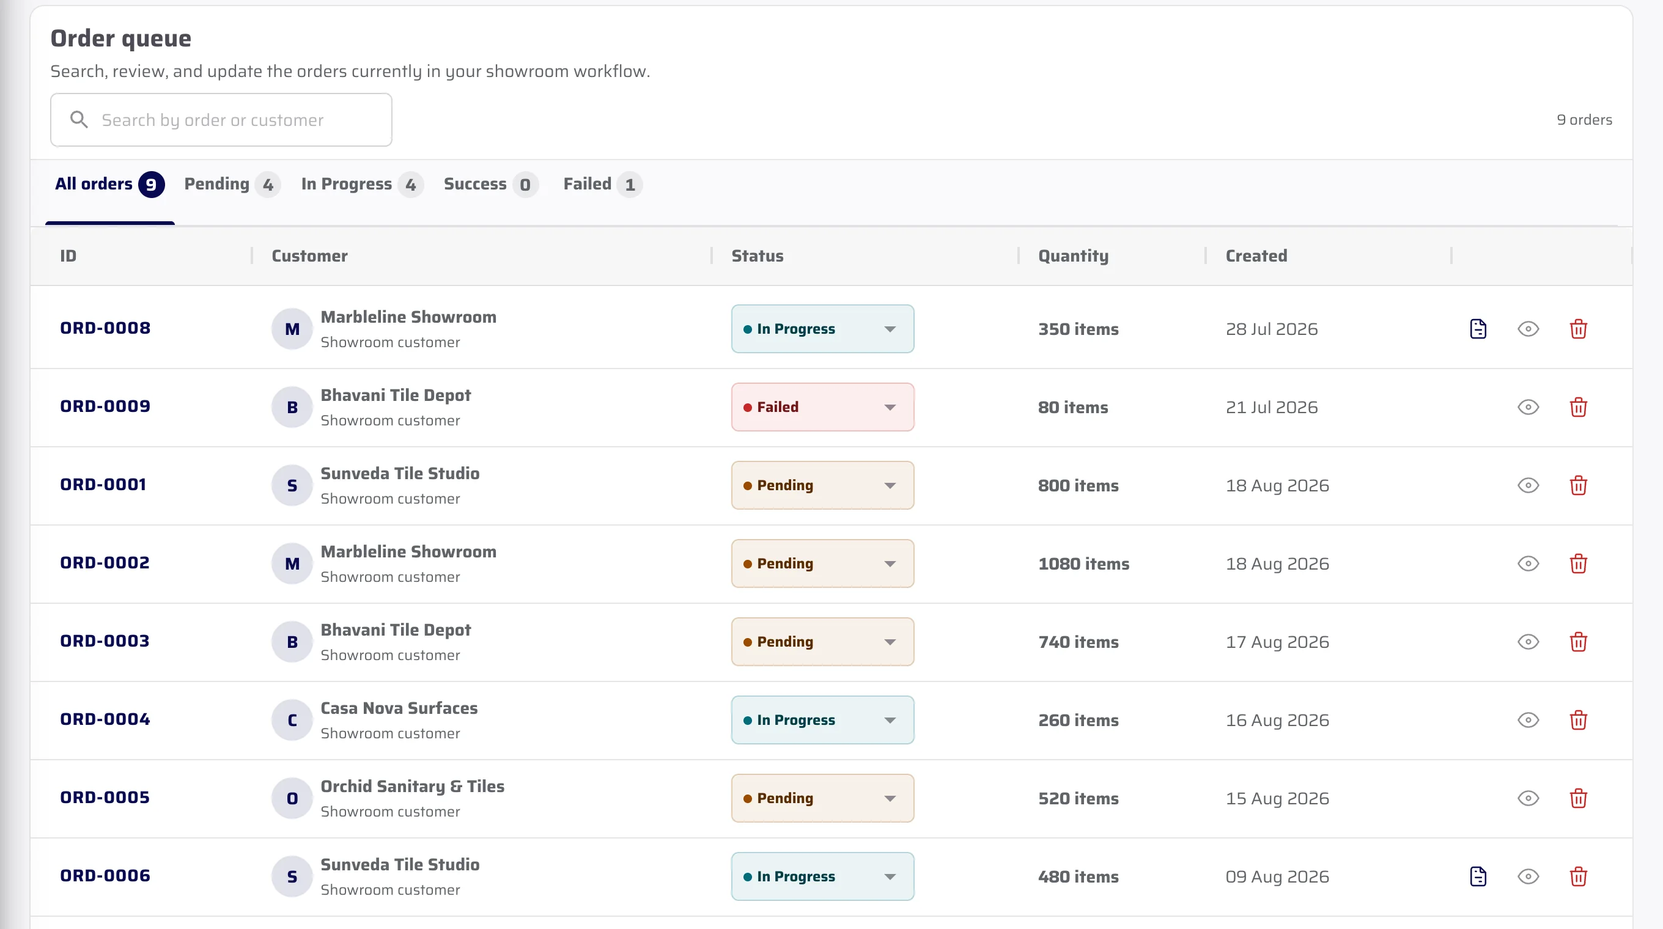
Task: Click the C avatar for Casa Nova Surfaces
Action: [x=292, y=720]
